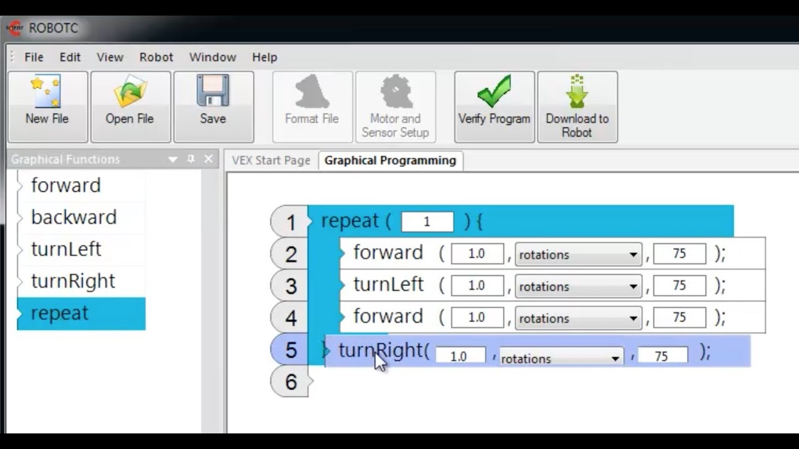Open the rotations dropdown on line 3
Screen dimensions: 799x449
[578, 286]
